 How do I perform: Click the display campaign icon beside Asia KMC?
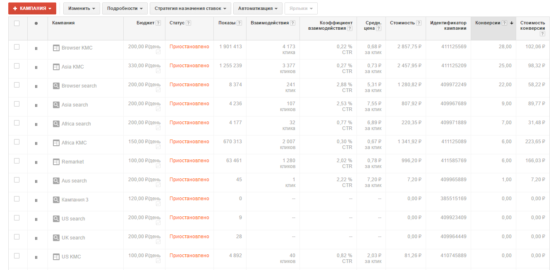click(56, 67)
